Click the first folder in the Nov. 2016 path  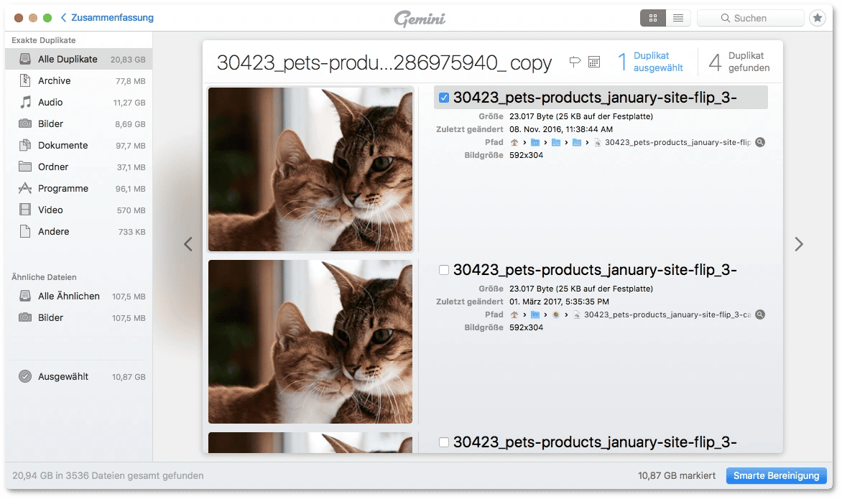pos(535,142)
